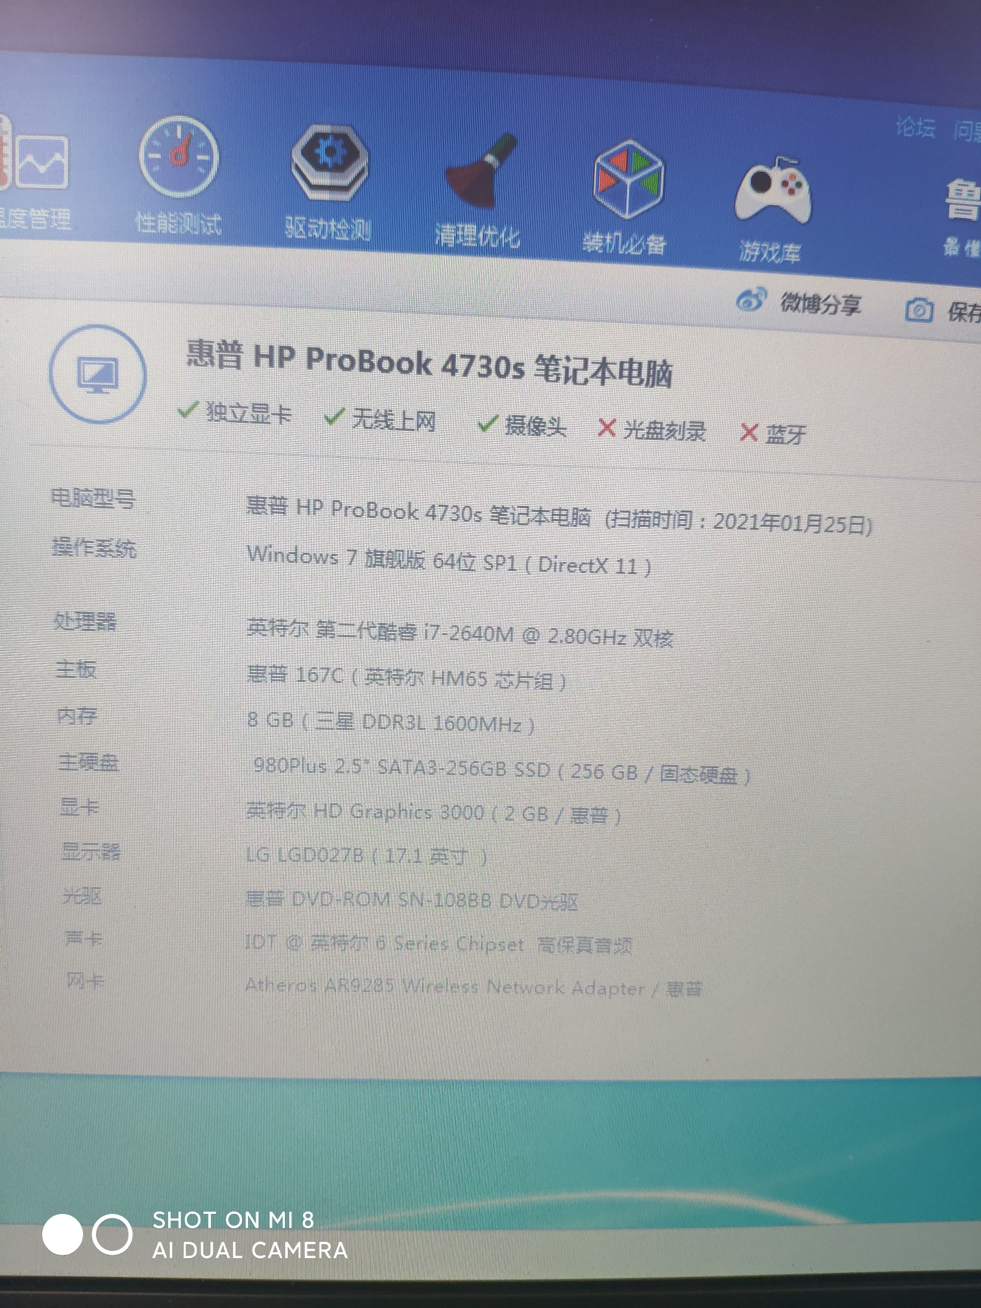Click the 独立显卡 feature check item
Screen dimensions: 981x1308
(234, 413)
